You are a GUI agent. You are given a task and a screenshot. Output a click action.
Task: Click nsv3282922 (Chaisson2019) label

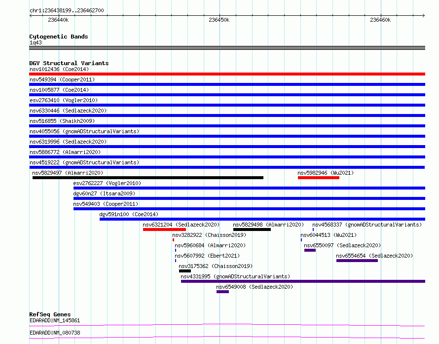coord(209,235)
